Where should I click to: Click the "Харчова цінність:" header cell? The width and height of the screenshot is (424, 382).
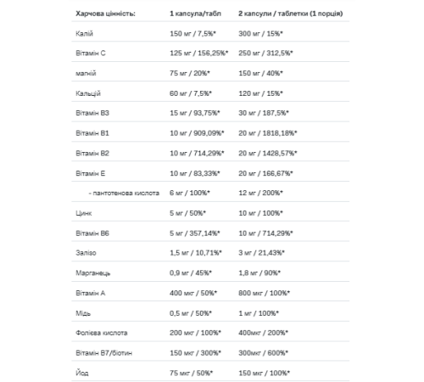[x=105, y=14]
